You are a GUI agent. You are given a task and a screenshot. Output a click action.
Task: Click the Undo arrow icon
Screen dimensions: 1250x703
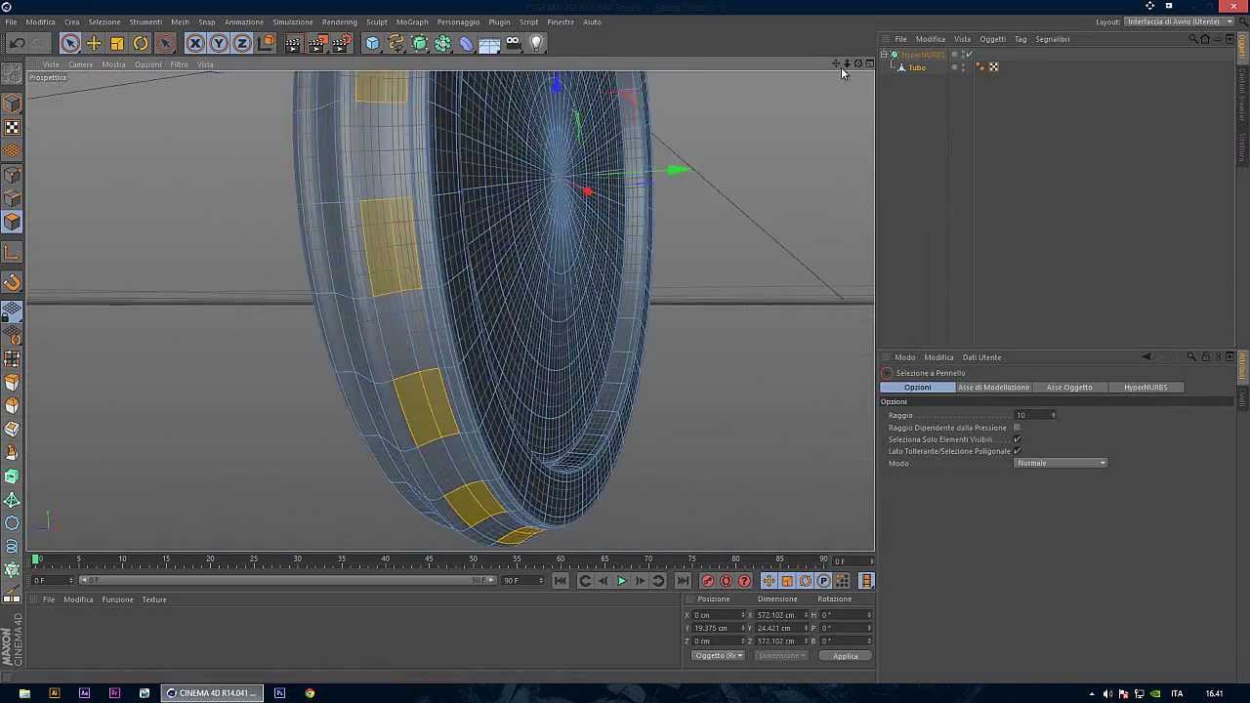[17, 43]
